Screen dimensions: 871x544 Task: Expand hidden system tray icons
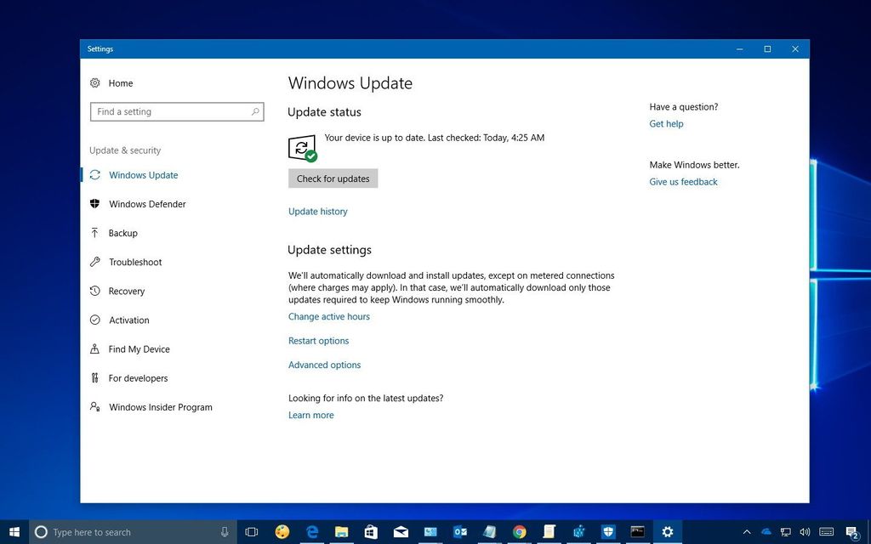(x=746, y=531)
